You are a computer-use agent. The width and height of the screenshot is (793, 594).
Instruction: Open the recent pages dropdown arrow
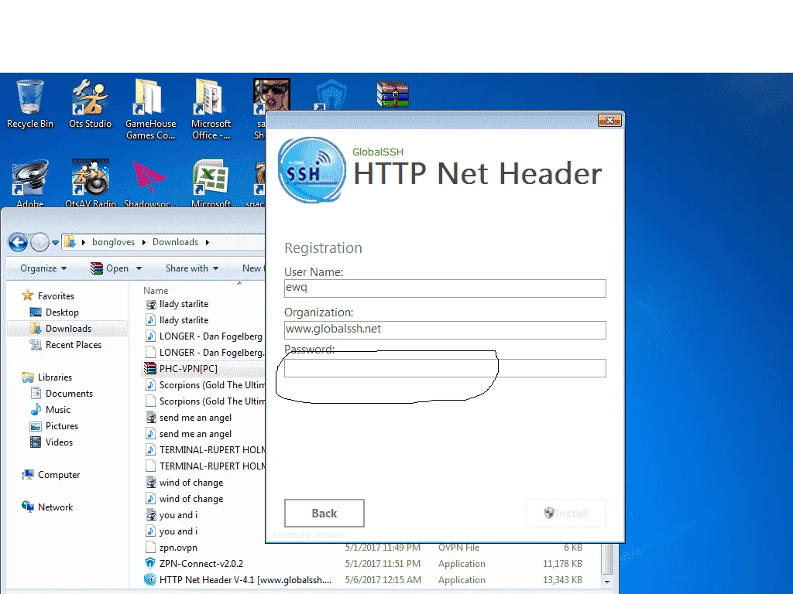point(55,243)
